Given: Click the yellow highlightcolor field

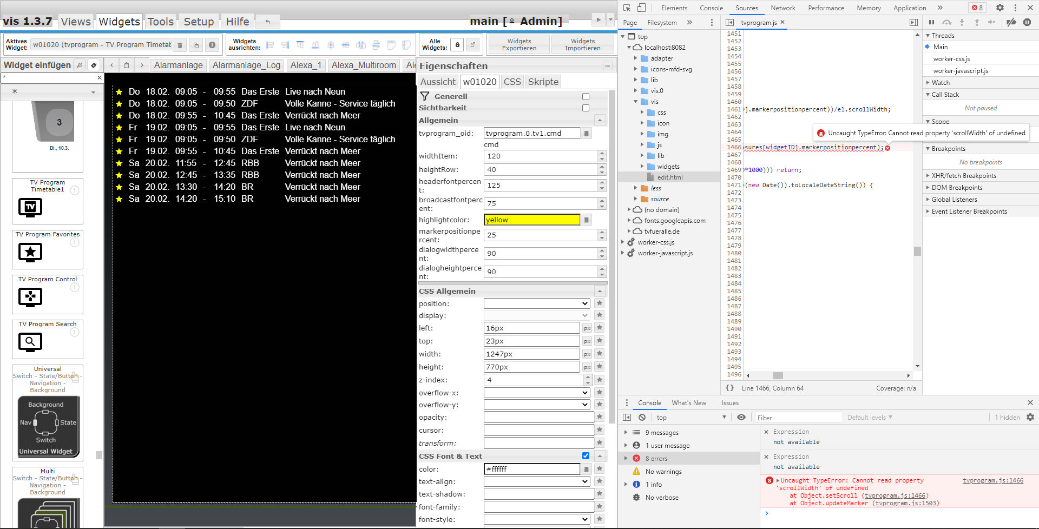Looking at the screenshot, I should tap(532, 220).
